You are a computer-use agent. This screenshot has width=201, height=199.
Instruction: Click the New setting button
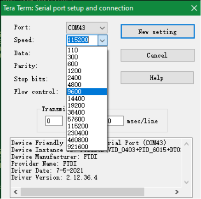(158, 31)
